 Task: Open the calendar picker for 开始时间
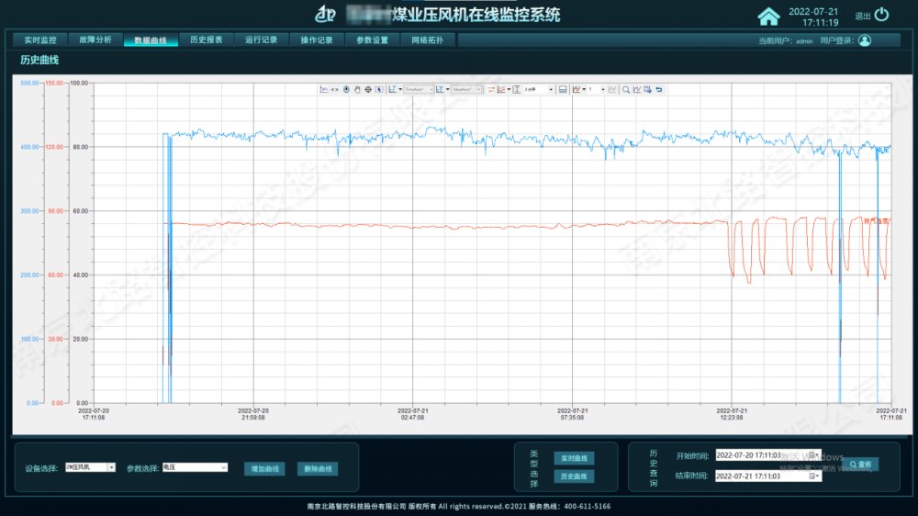pyautogui.click(x=815, y=455)
